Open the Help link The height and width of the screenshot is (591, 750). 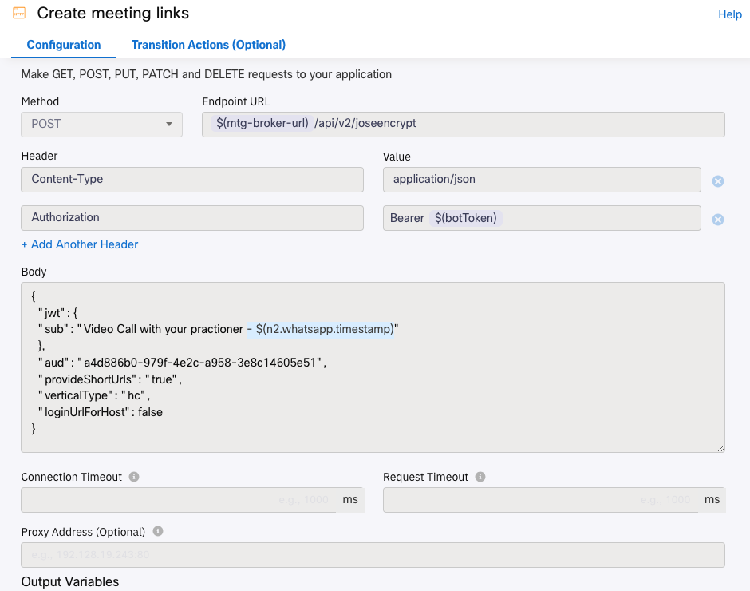tap(729, 14)
